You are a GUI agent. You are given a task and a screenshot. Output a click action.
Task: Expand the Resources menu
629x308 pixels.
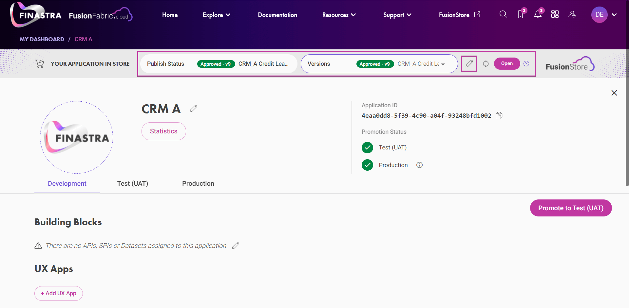[x=339, y=15]
